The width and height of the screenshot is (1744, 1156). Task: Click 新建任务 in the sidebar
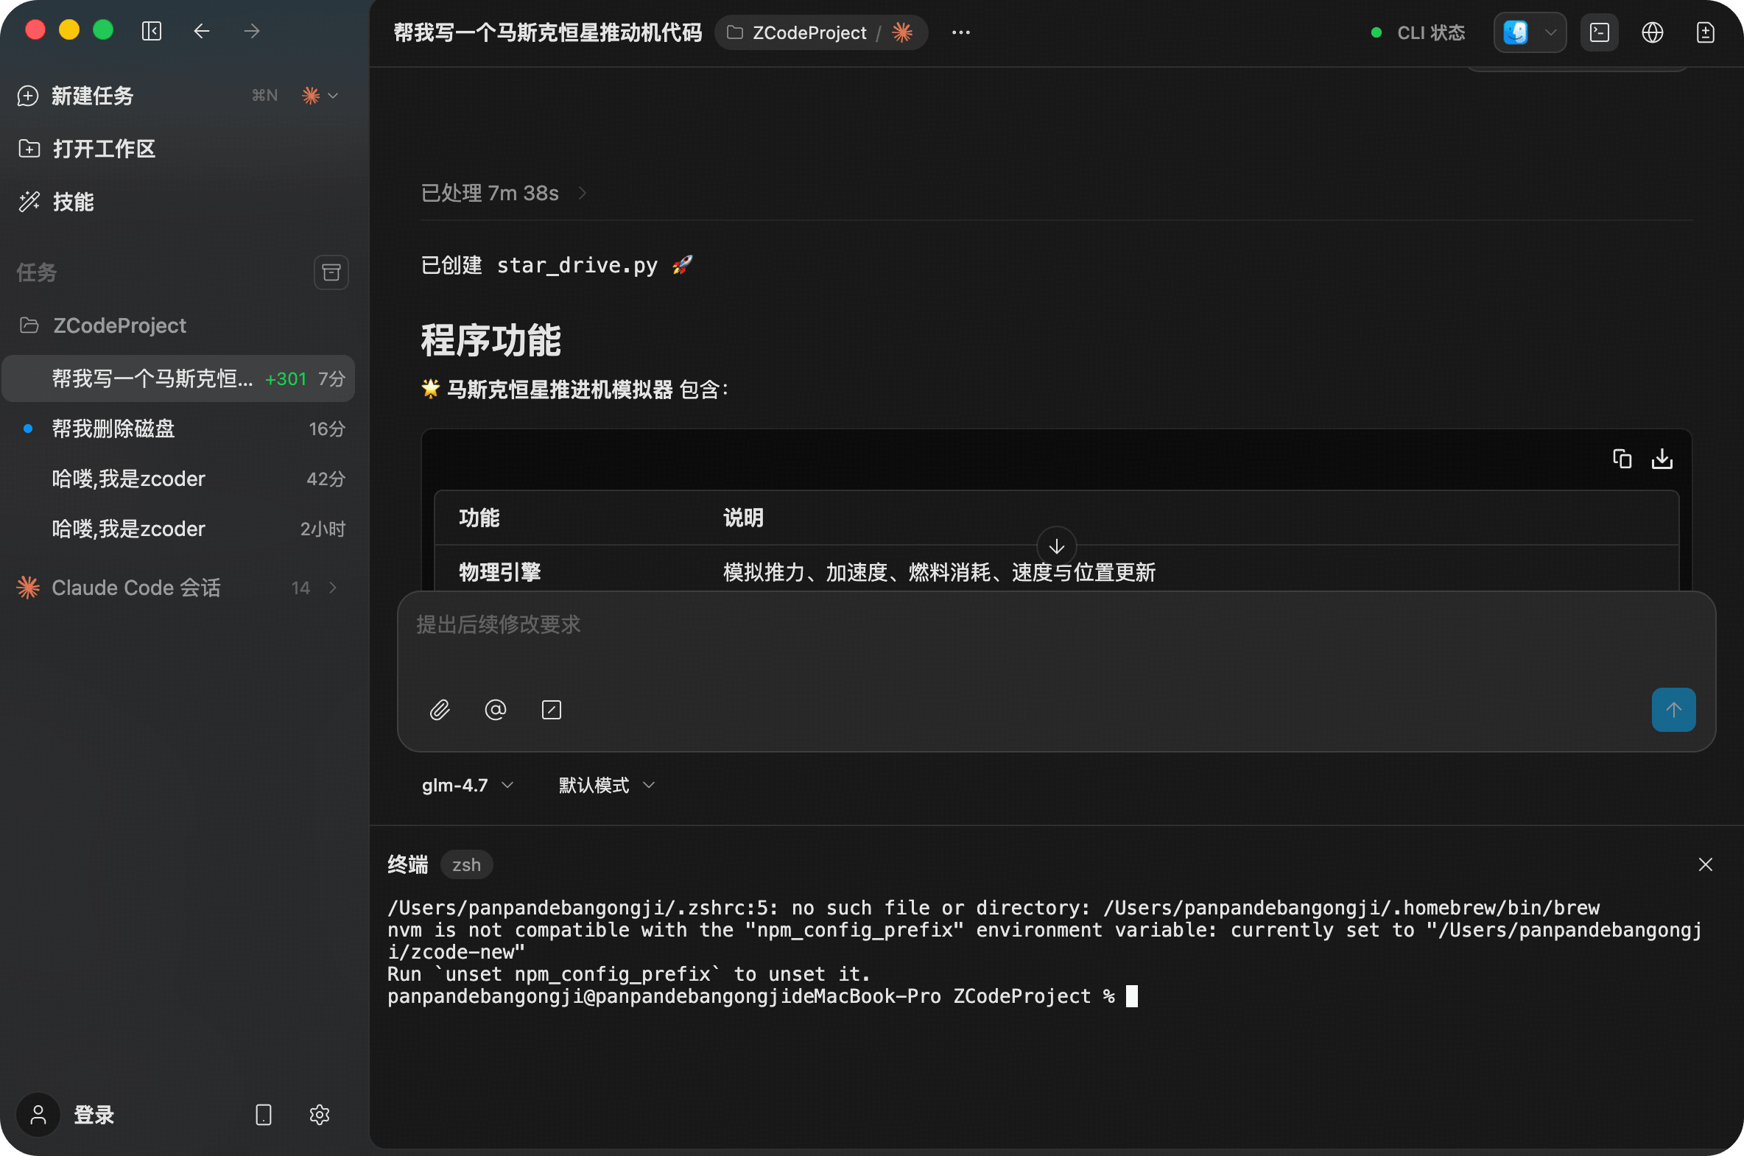pos(92,96)
